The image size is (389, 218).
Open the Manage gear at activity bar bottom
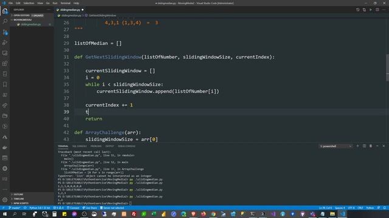coord(5,200)
